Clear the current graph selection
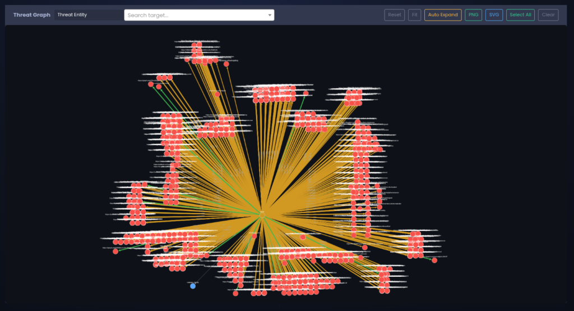The width and height of the screenshot is (574, 311). 548,15
